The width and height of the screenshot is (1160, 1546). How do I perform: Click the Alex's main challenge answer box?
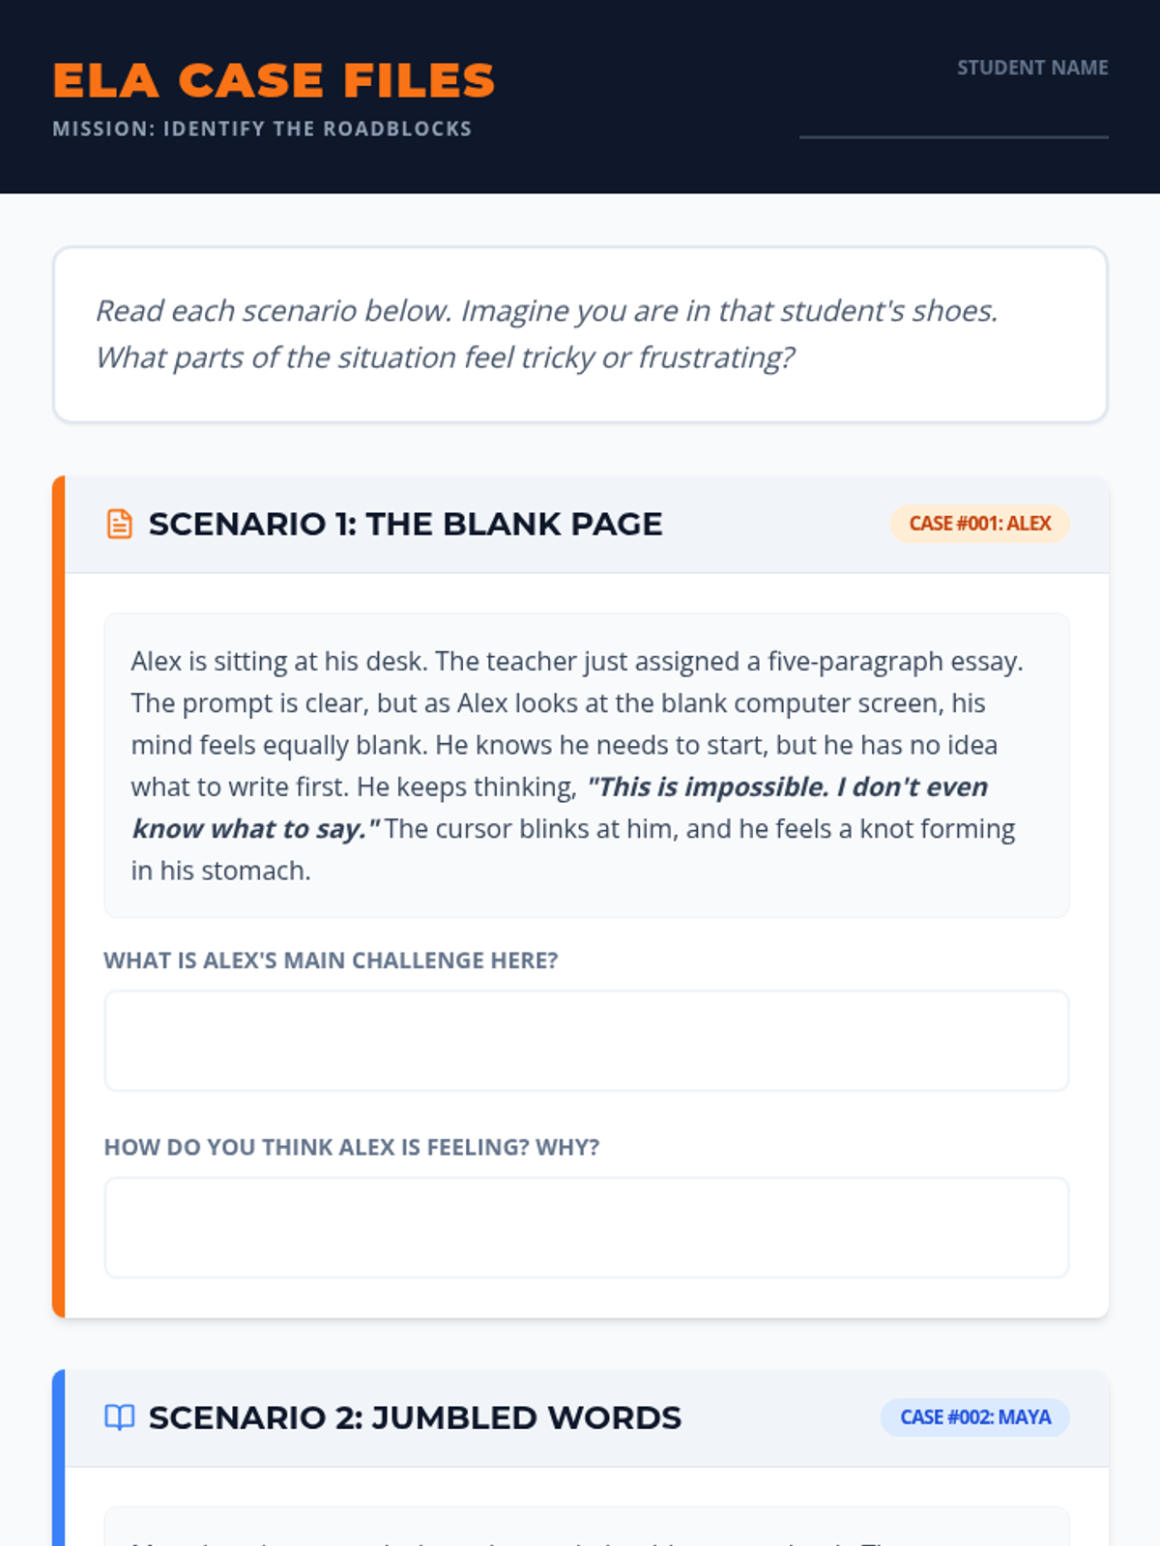coord(586,1041)
